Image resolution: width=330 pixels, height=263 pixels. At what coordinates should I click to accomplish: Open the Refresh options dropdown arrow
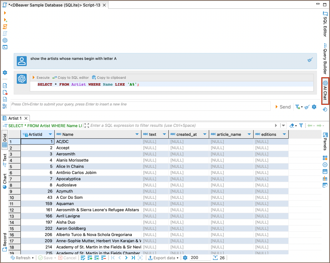click(33, 258)
